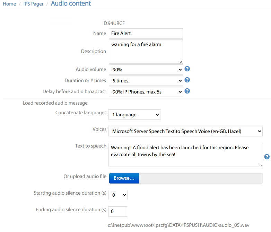Open help for Duration or # times
Viewport: 271px width, 232px height.
(187, 80)
